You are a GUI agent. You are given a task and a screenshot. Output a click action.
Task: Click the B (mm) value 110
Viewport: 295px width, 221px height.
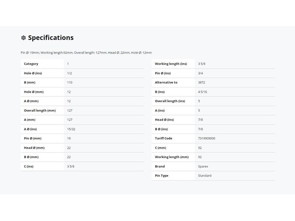click(70, 83)
